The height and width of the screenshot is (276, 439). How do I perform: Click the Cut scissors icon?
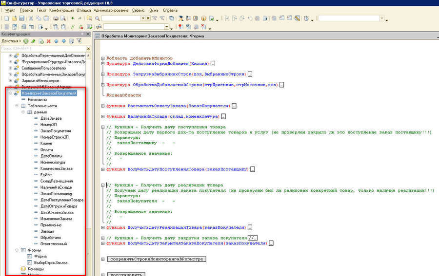coord(31,18)
